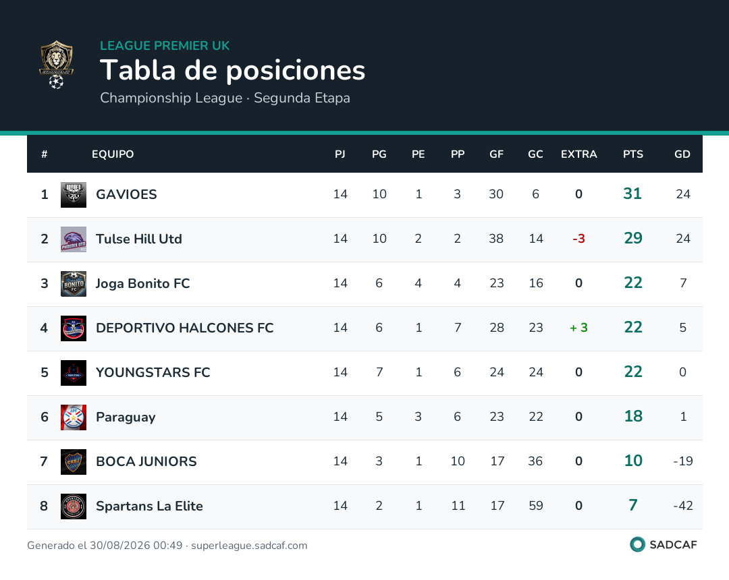Click the LEAGUE PREMIER UK title text
Viewport: 729px width, 580px height.
coord(165,45)
